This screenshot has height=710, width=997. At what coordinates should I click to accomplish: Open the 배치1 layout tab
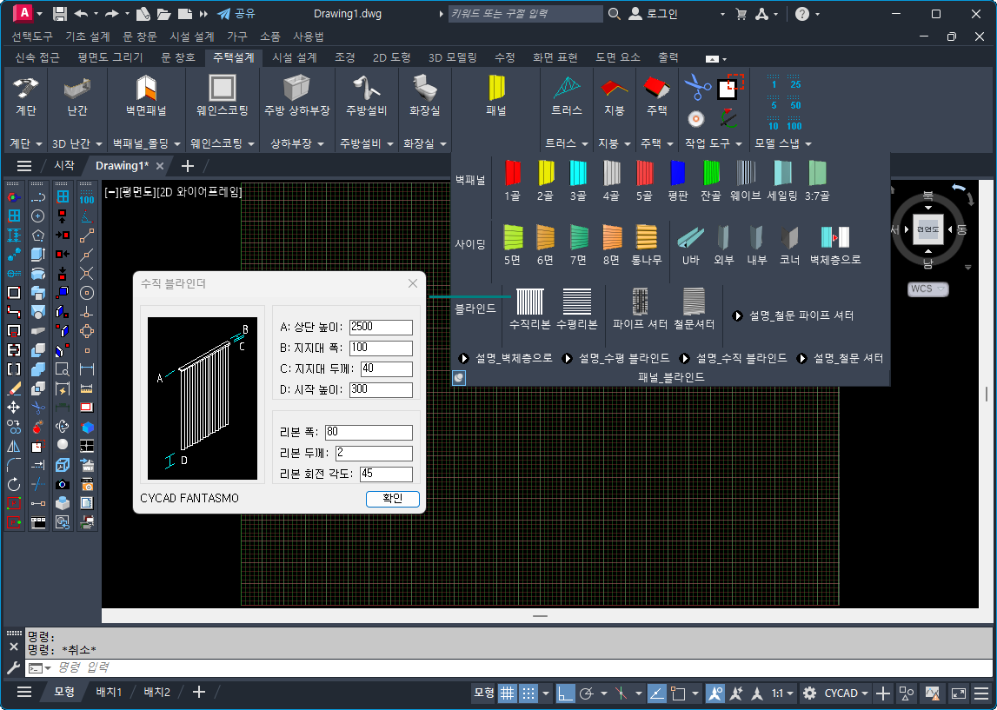(109, 692)
